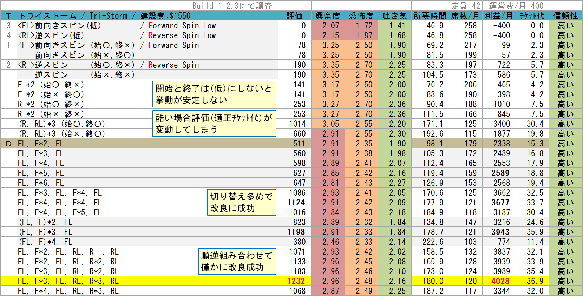Select row label 'FL, F*4, FL, F*4, FL'

coord(60,203)
